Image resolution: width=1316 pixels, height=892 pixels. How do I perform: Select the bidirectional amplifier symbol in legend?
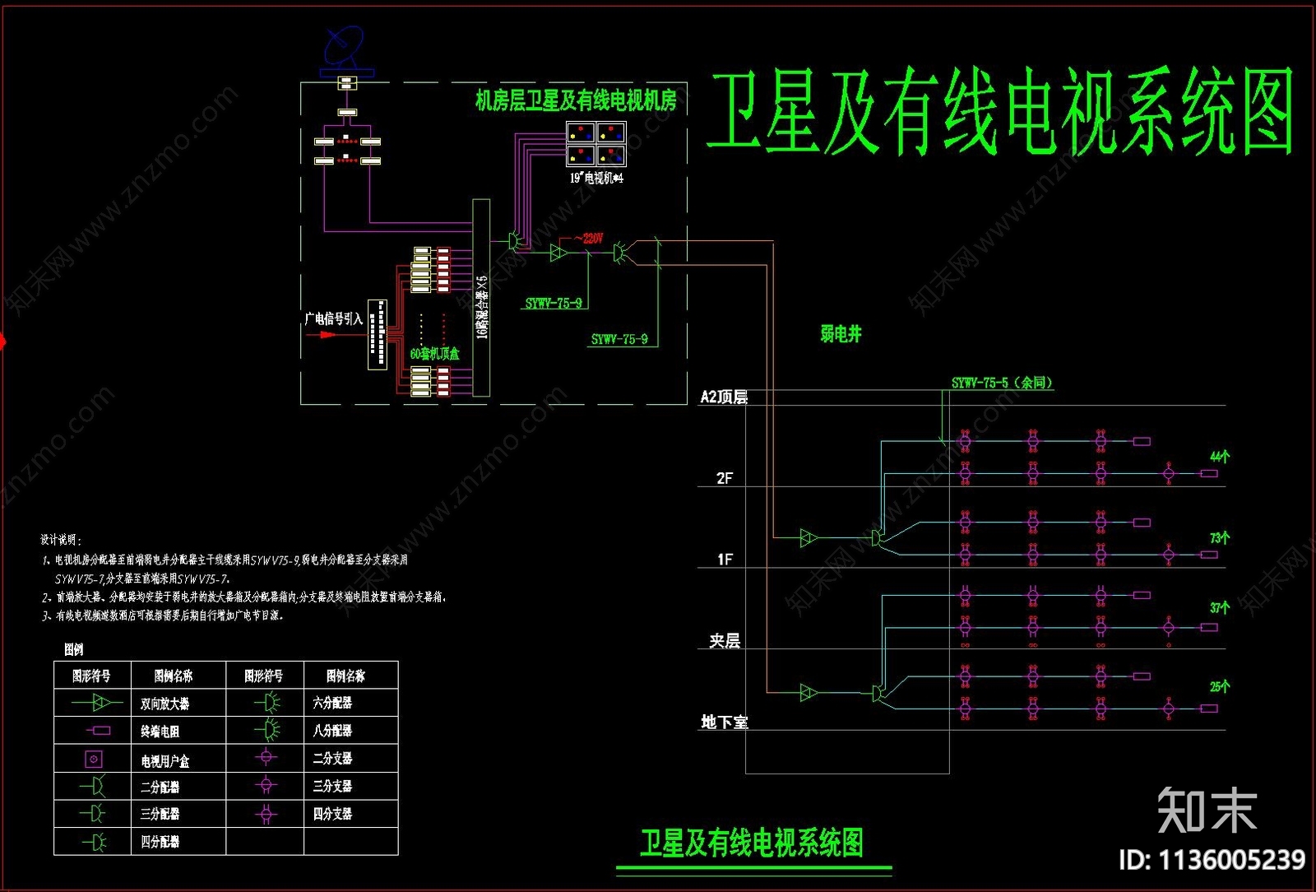[x=98, y=703]
